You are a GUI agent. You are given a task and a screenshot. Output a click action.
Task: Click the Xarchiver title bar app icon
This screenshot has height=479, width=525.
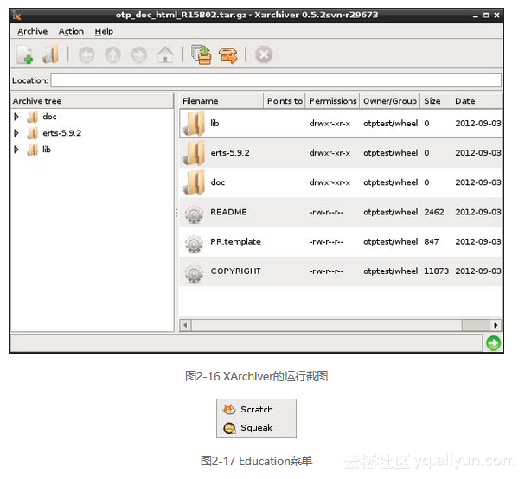(x=16, y=16)
